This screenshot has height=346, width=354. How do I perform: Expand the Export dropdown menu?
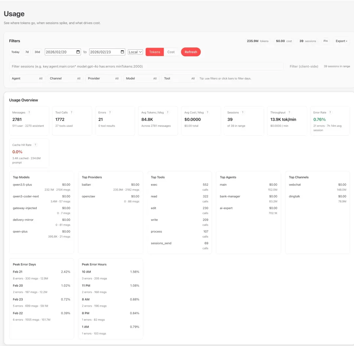point(341,41)
